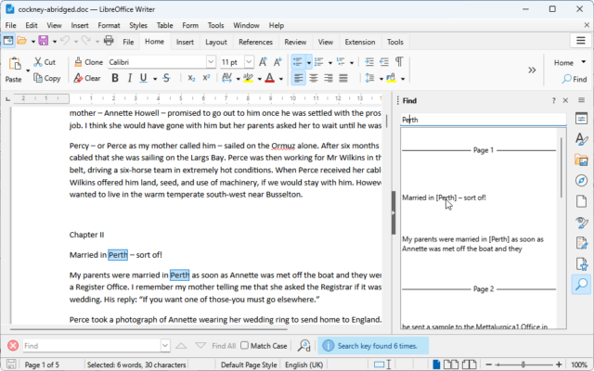The height and width of the screenshot is (371, 594).
Task: Toggle Underline formatting
Action: click(x=143, y=78)
